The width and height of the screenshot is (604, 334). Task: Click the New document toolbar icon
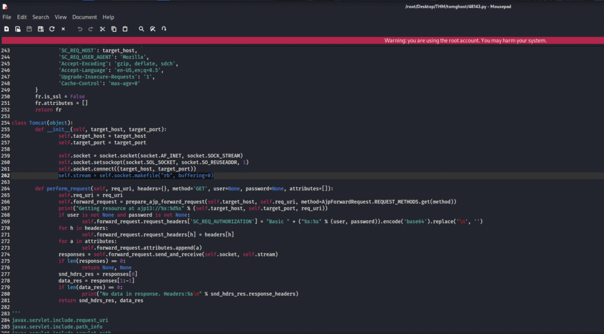tap(6, 29)
